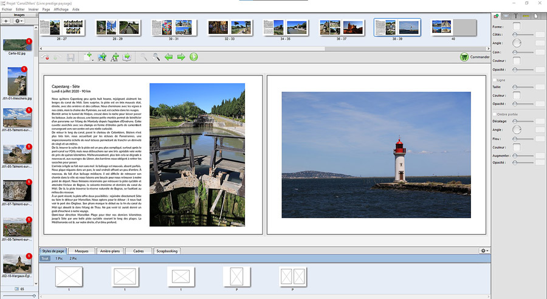Open the Insérer menu
Screen dimensions: 547x299
33,10
